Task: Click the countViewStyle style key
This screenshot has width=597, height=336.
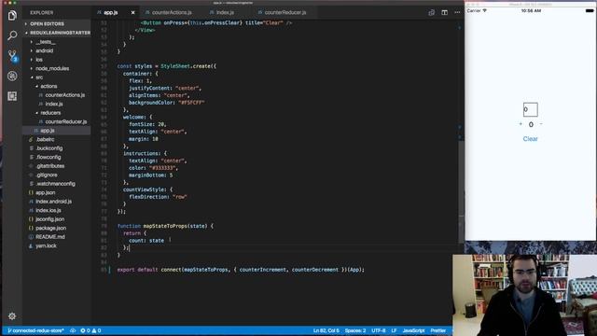Action: (146, 189)
